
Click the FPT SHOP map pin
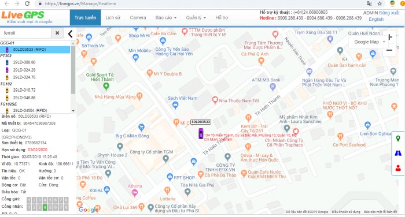pos(170,177)
